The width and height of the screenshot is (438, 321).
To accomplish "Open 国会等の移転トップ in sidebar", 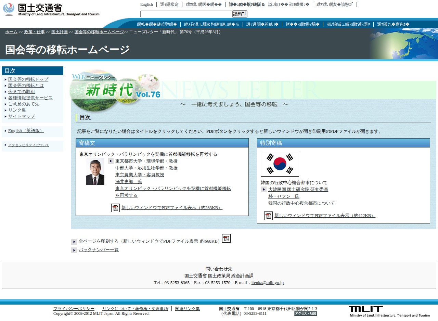I will [28, 79].
